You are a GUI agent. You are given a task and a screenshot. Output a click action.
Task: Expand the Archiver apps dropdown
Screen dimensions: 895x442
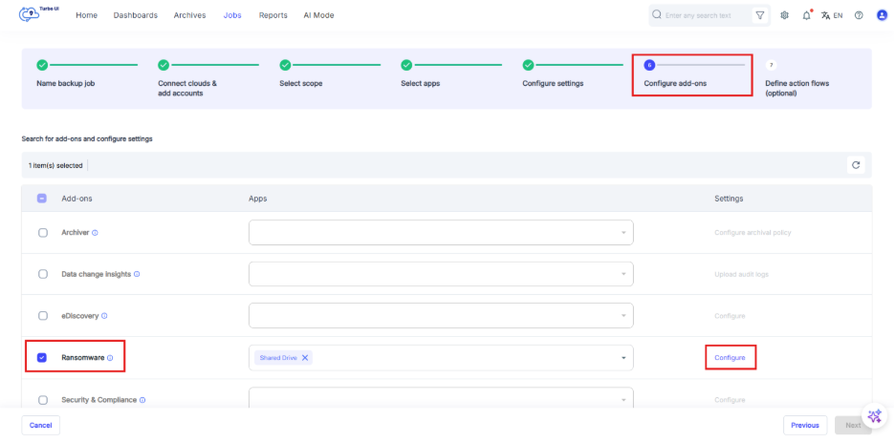pos(623,233)
